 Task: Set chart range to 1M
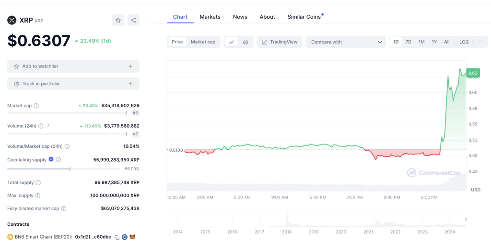pos(421,42)
